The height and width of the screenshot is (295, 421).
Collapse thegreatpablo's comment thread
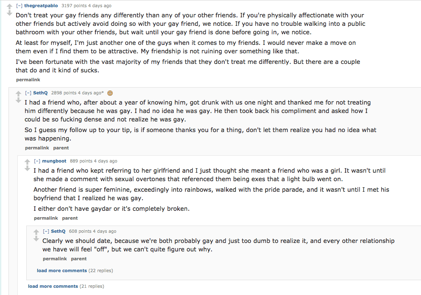click(19, 6)
